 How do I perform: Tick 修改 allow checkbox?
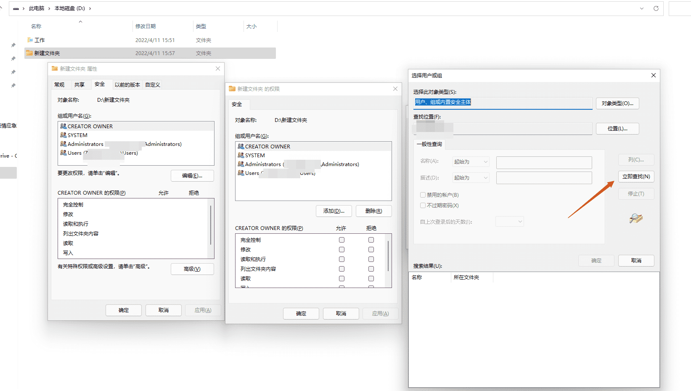[342, 249]
